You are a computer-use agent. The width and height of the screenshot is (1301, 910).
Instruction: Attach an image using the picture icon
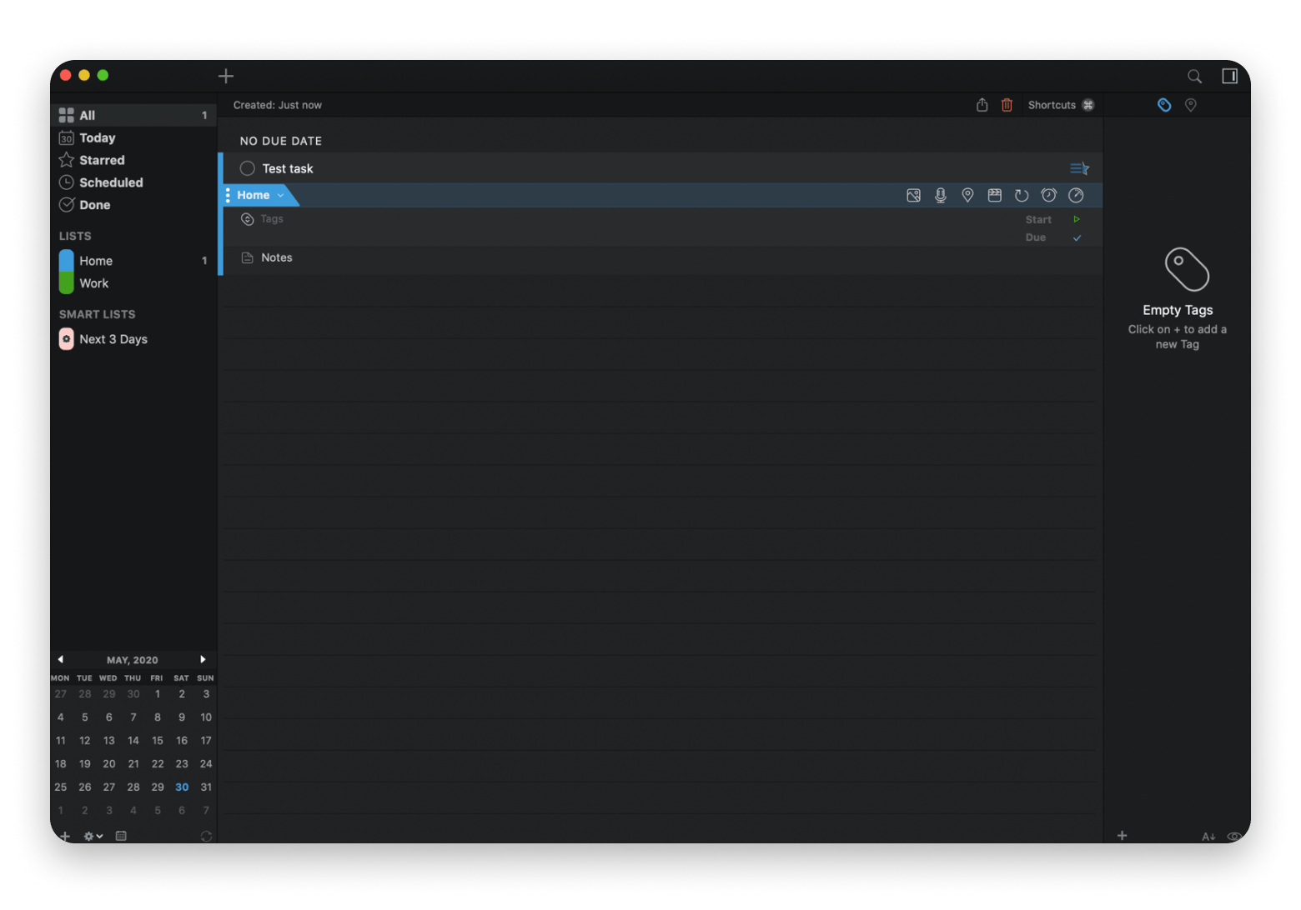point(913,196)
